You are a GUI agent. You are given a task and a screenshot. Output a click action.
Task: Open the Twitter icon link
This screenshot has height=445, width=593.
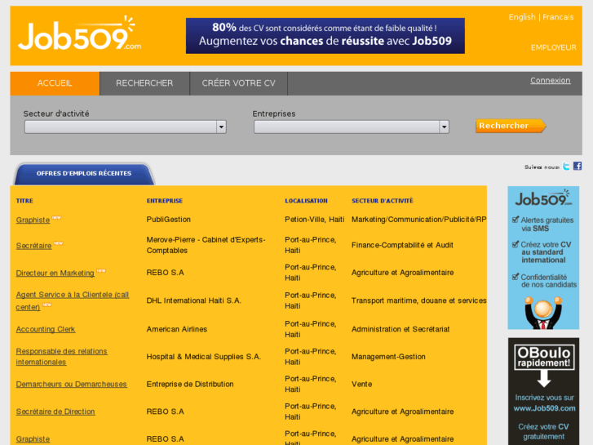tap(566, 167)
